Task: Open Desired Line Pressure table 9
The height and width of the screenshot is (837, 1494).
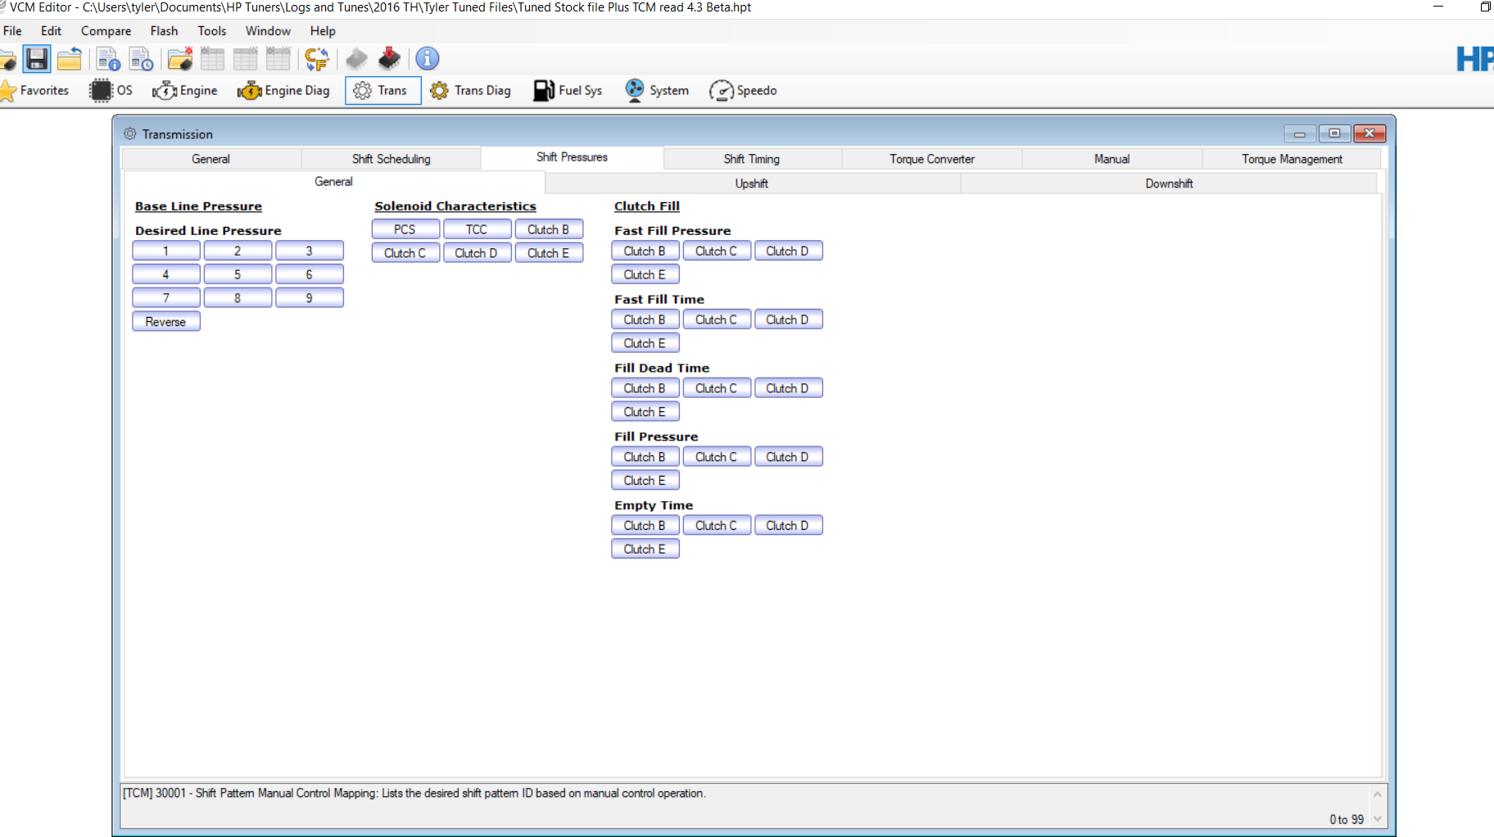Action: point(309,298)
